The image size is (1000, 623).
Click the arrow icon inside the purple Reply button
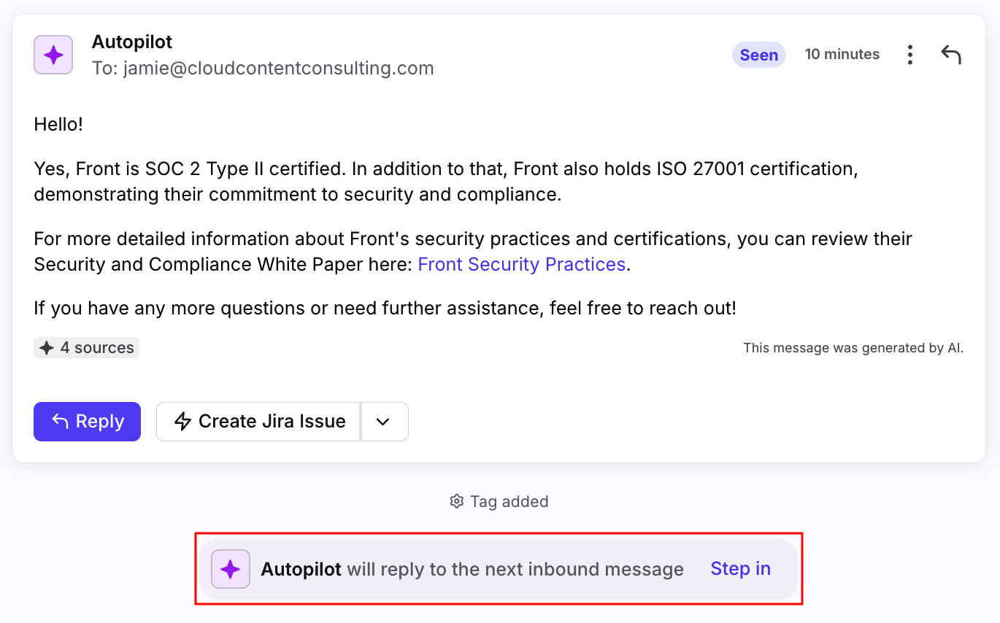point(60,422)
